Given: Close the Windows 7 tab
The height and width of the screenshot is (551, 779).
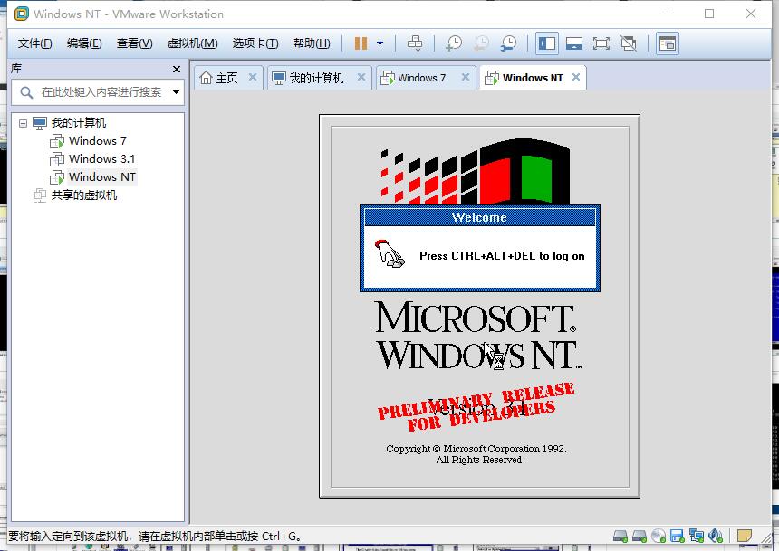Looking at the screenshot, I should [465, 77].
